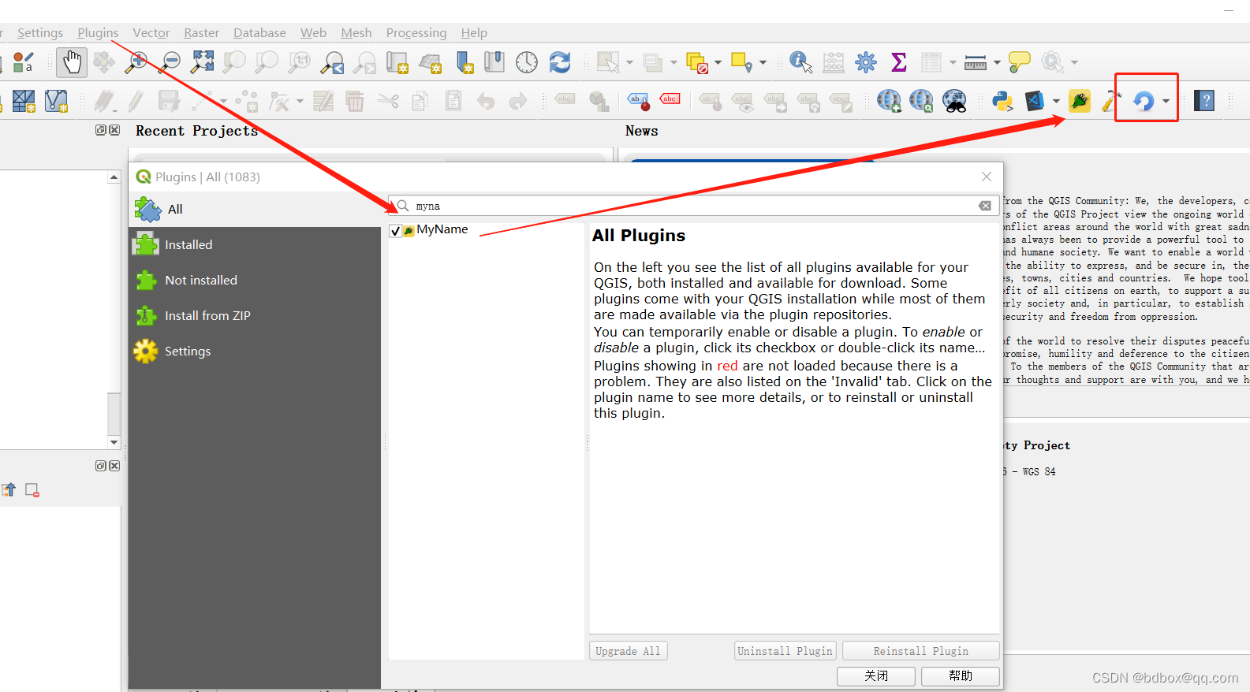Viewport: 1250px width, 692px height.
Task: Click the globe with plus icon
Action: point(889,101)
